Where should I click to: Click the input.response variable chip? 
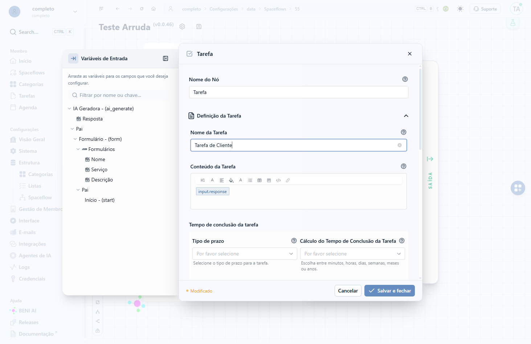tap(213, 191)
